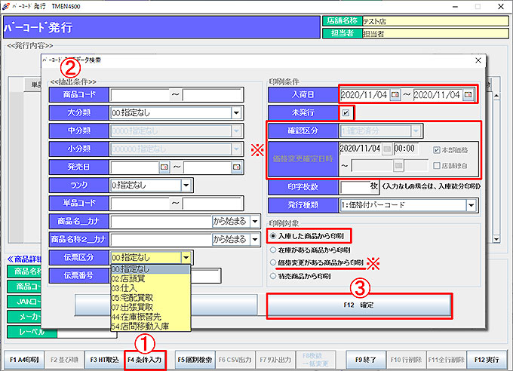Open calendar picker for 発売日 start date
The image size is (513, 371).
click(164, 167)
